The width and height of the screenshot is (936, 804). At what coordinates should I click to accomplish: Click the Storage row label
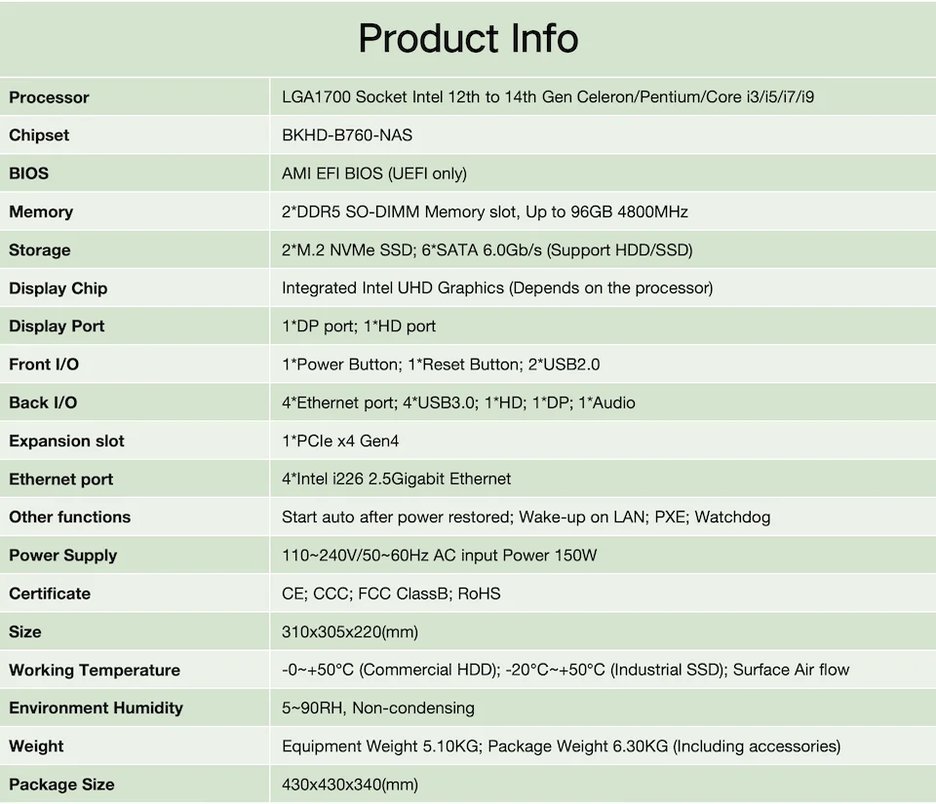40,250
